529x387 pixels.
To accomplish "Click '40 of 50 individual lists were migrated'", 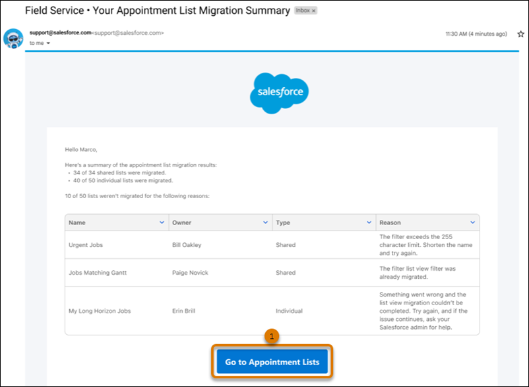I will pyautogui.click(x=123, y=181).
